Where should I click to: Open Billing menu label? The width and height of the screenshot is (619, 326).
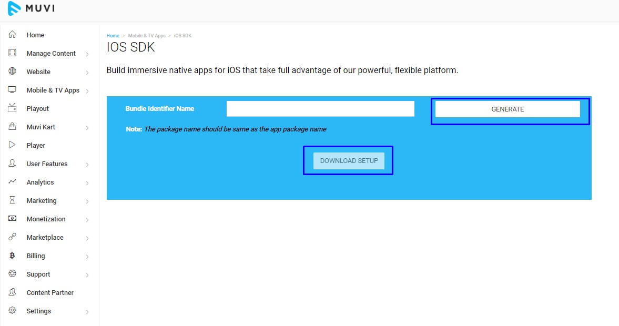(x=36, y=256)
